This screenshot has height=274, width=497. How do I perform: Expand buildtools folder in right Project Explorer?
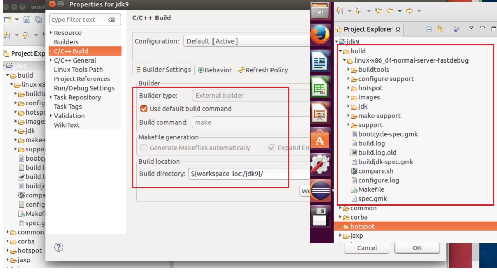coord(348,70)
